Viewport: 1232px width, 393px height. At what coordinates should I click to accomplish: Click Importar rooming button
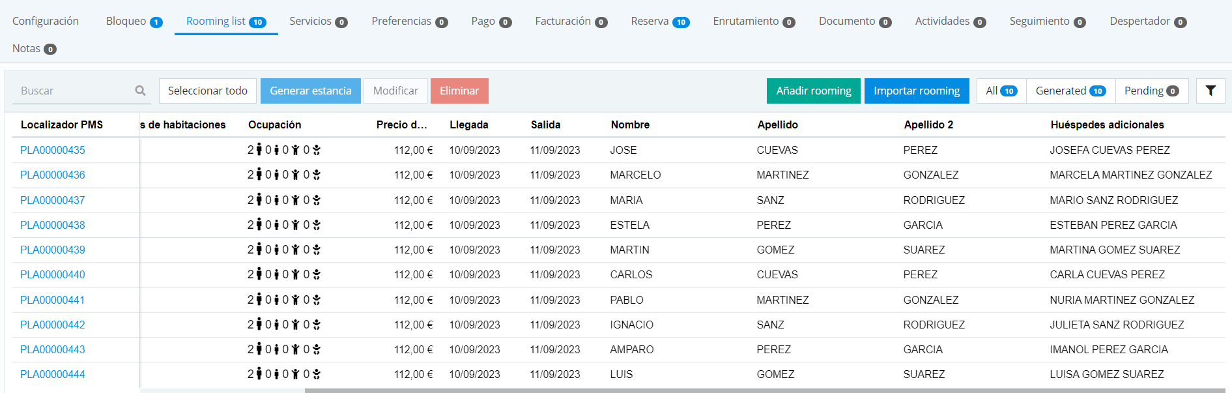point(916,91)
